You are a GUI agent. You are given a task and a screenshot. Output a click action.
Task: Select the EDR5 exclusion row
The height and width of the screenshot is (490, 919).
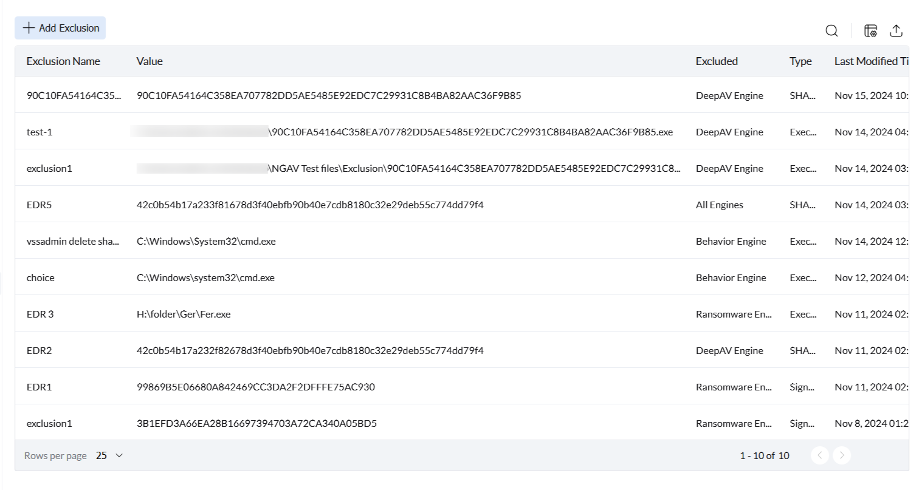tap(40, 205)
